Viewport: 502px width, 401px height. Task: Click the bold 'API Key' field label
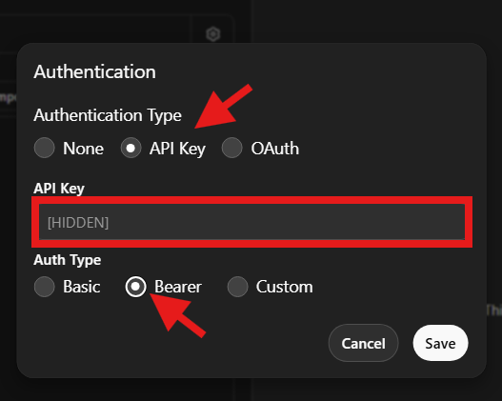coord(59,189)
